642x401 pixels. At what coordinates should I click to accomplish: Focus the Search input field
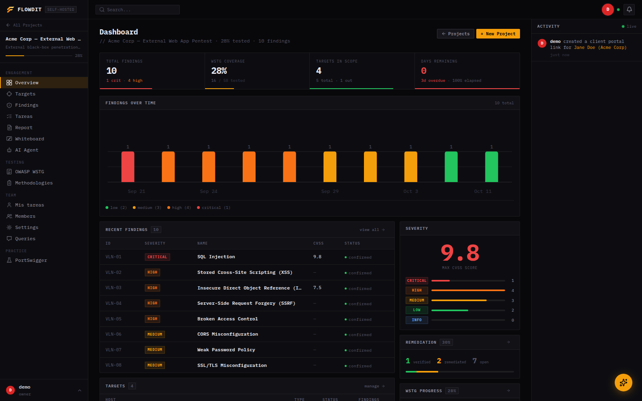tap(138, 10)
